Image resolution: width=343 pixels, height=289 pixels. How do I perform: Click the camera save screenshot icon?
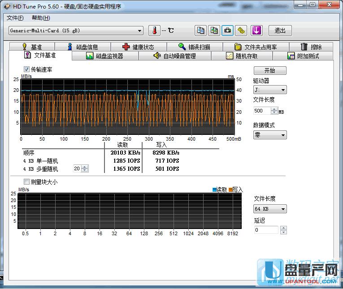228,30
